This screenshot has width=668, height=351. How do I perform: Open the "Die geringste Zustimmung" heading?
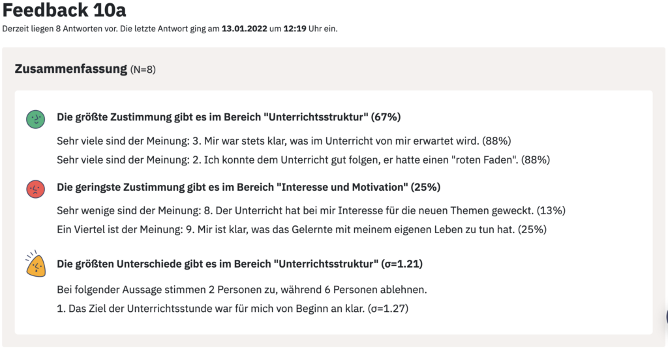coord(249,187)
